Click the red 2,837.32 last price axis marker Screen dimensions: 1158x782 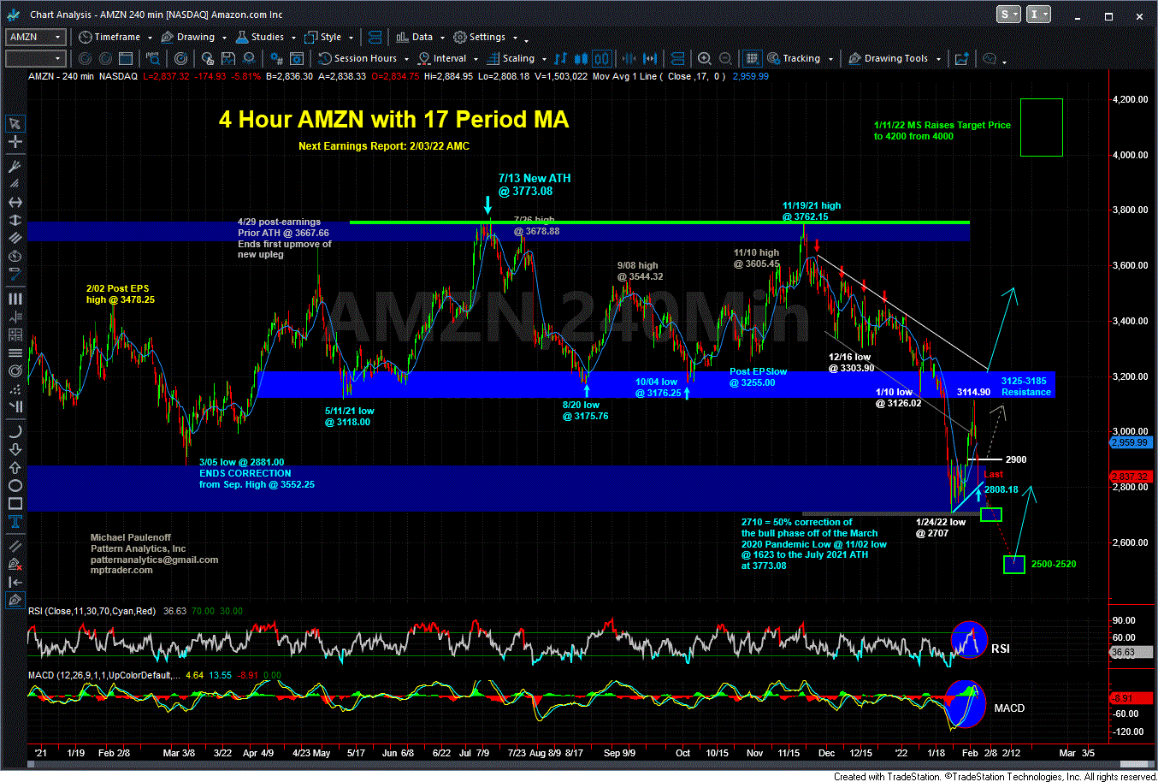coord(1131,476)
